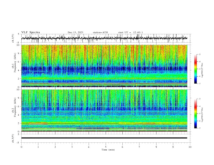Viewport: 214px width, 165px height.
Task: Click the "3" tick on the Time axis
Action: [72, 147]
